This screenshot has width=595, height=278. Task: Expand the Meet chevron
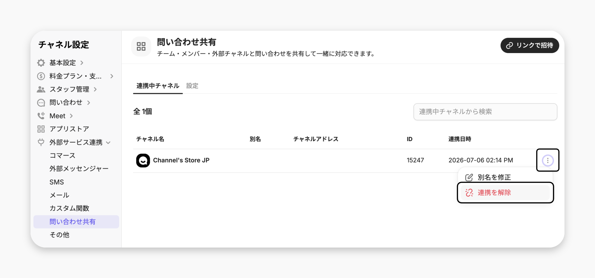71,116
